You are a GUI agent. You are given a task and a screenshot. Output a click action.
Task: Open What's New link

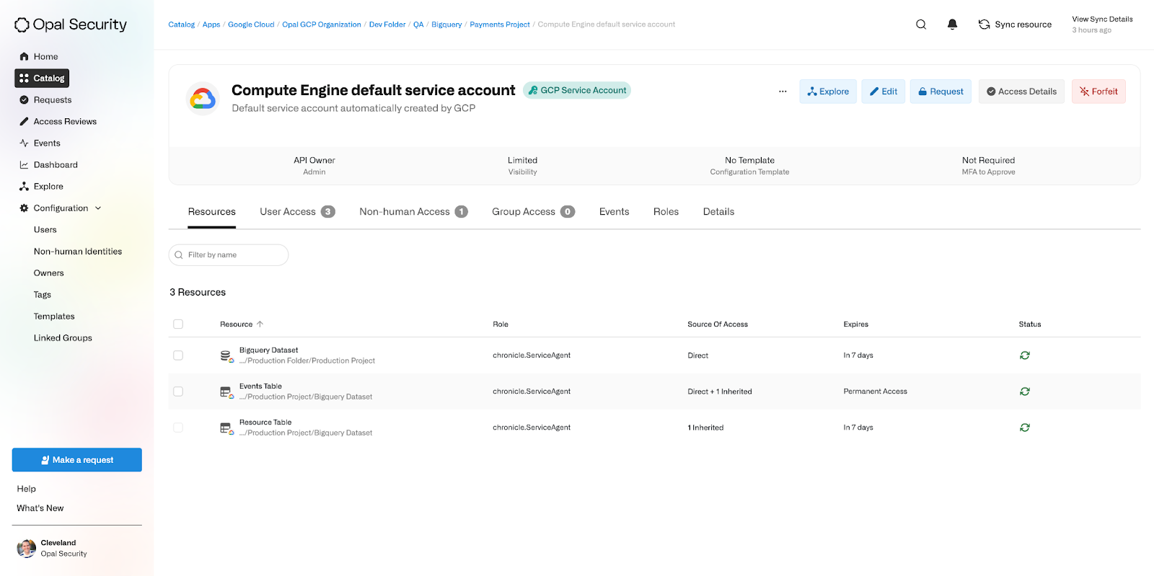(40, 508)
